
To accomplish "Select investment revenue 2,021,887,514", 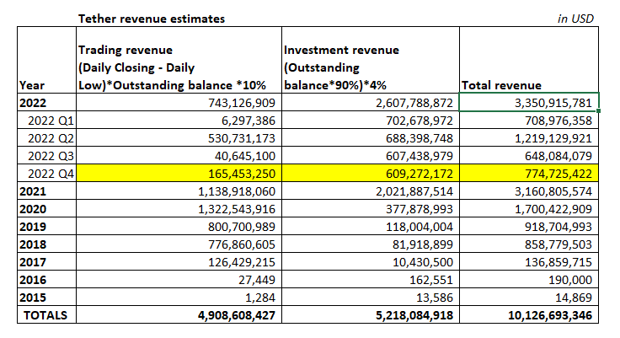I will (x=371, y=190).
